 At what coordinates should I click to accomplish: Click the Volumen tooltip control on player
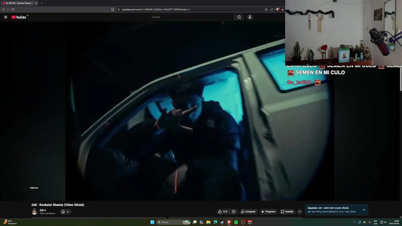(x=34, y=188)
